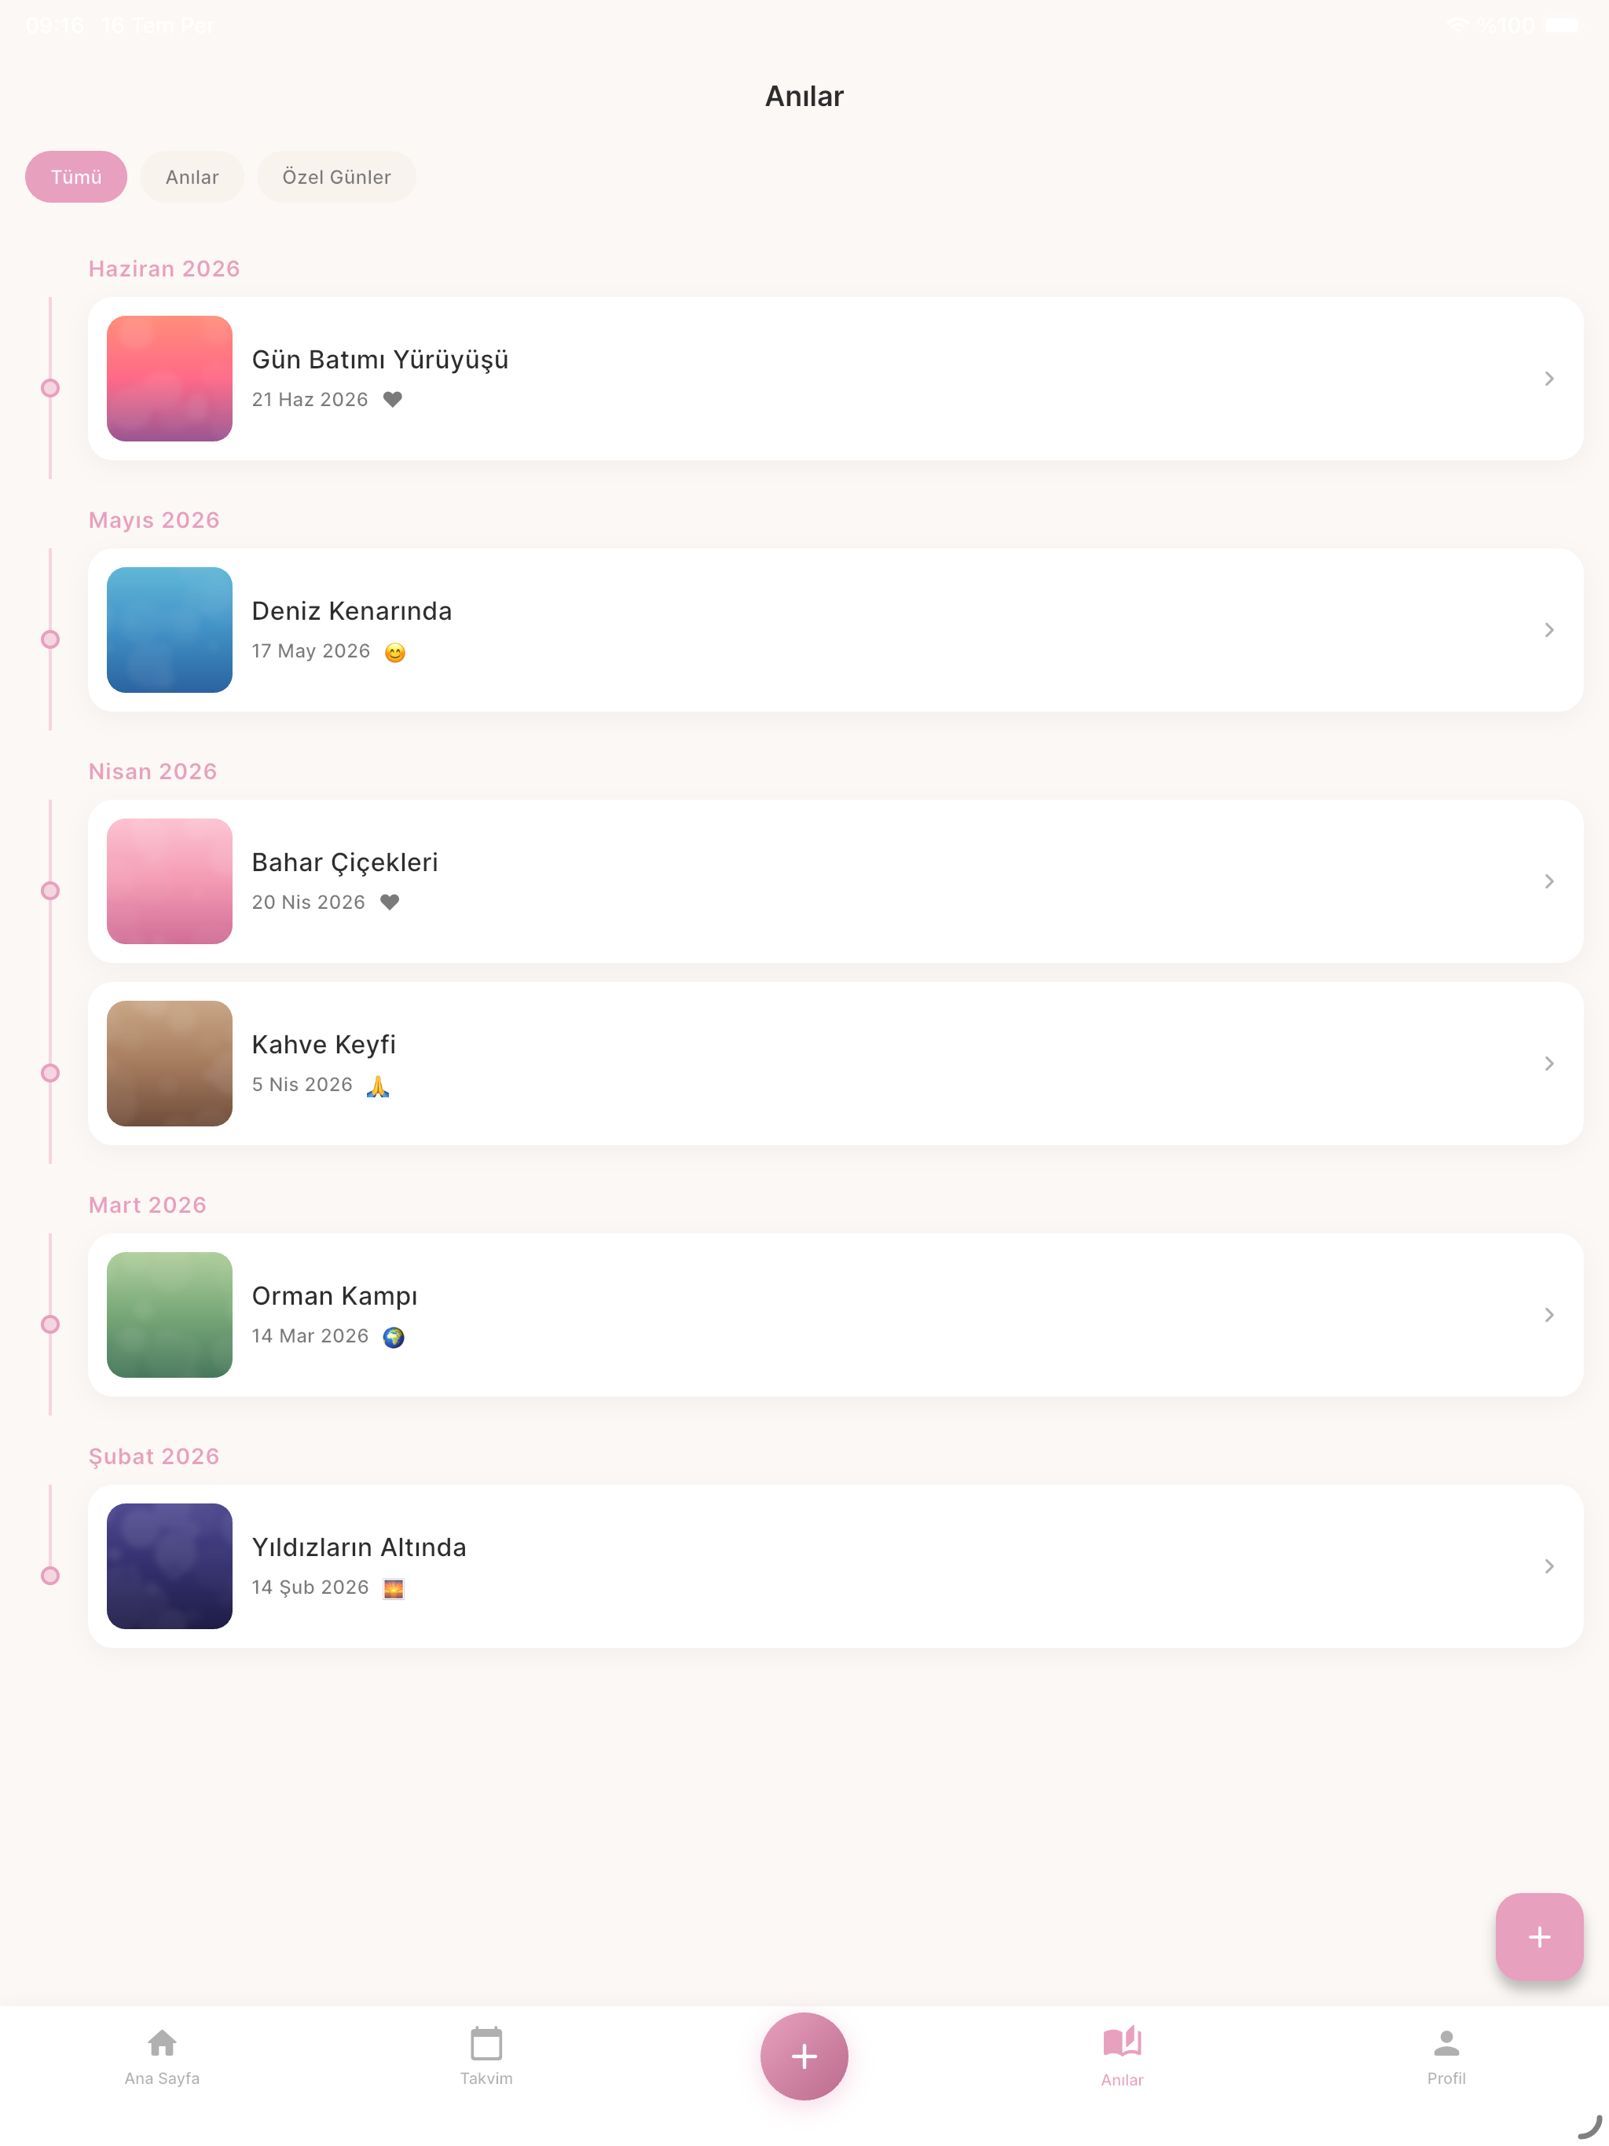
Task: Tap the square floating add memory button
Action: pos(1539,1936)
